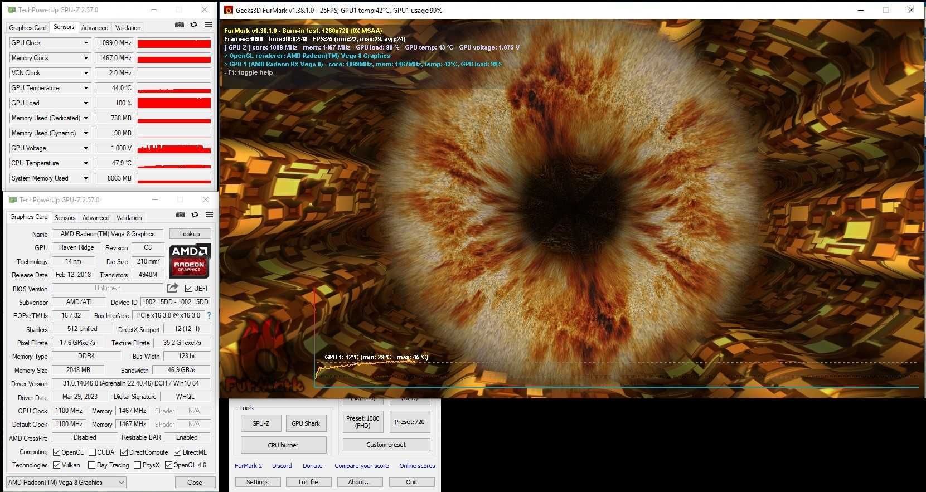Screen dimensions: 926x492
Task: Open Validation tab in Graphics Card window
Action: click(129, 218)
